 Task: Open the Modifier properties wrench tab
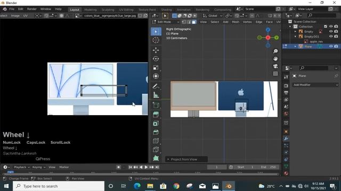[286, 138]
